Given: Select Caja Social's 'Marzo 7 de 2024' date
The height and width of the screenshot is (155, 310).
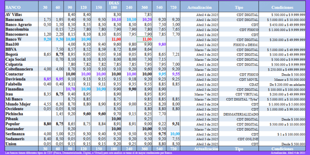Looking at the screenshot, I should coord(207,60).
